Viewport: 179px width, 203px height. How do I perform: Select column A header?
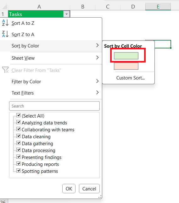pos(39,7)
